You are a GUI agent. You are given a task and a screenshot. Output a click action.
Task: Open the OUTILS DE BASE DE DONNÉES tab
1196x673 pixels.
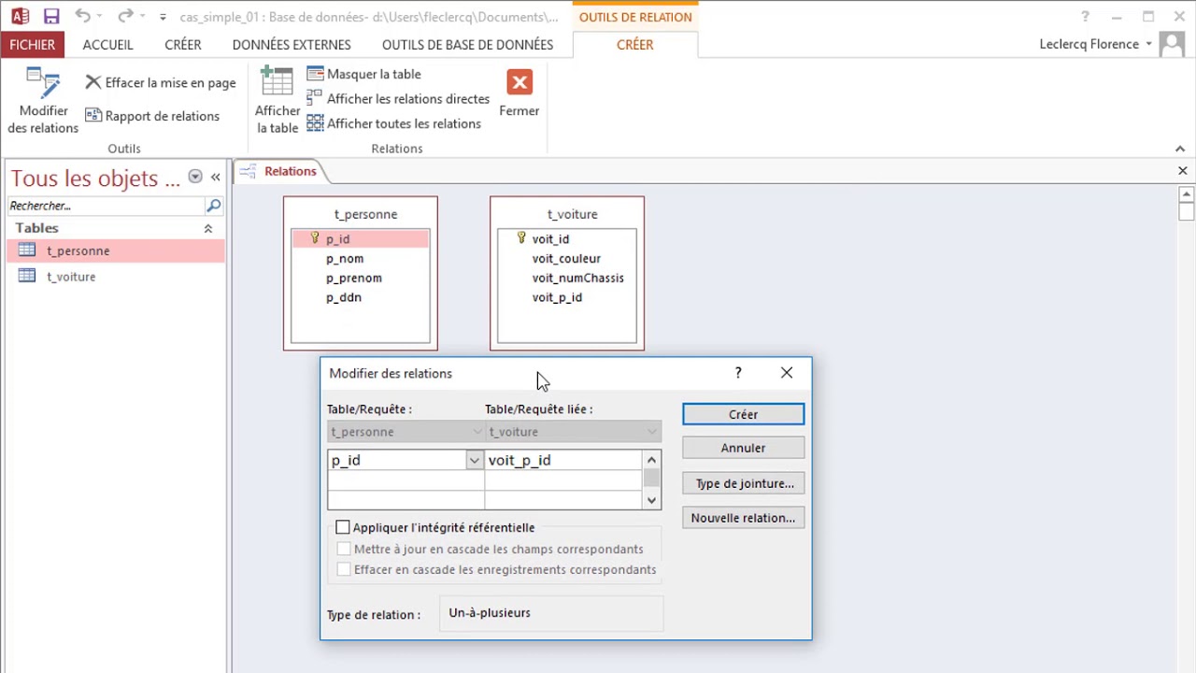(x=467, y=44)
